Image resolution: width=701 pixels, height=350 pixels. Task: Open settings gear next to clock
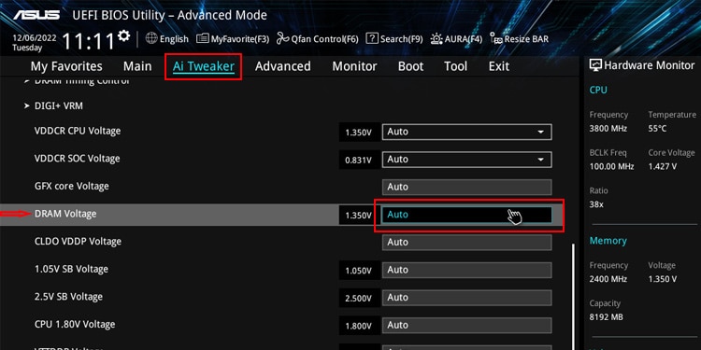[x=123, y=35]
